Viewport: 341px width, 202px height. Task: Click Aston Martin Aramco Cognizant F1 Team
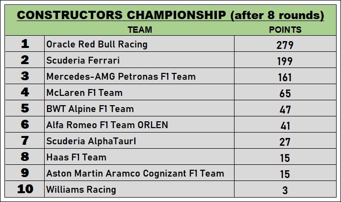(135, 173)
